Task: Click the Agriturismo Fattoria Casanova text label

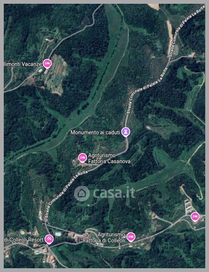Action: [109, 158]
